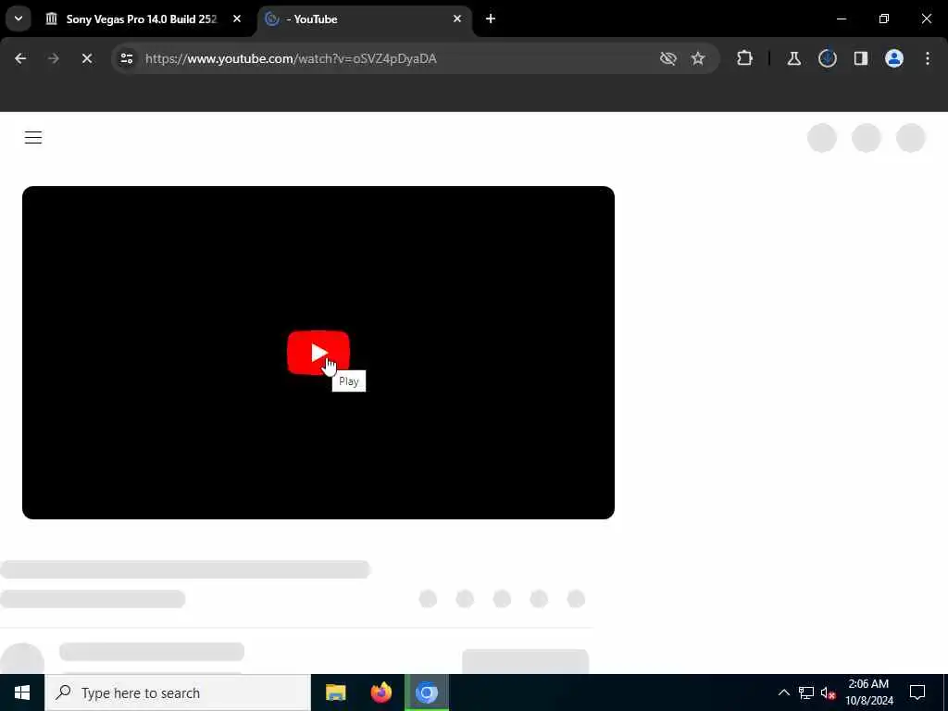This screenshot has width=948, height=711.
Task: Restore down the browser window
Action: tap(884, 19)
